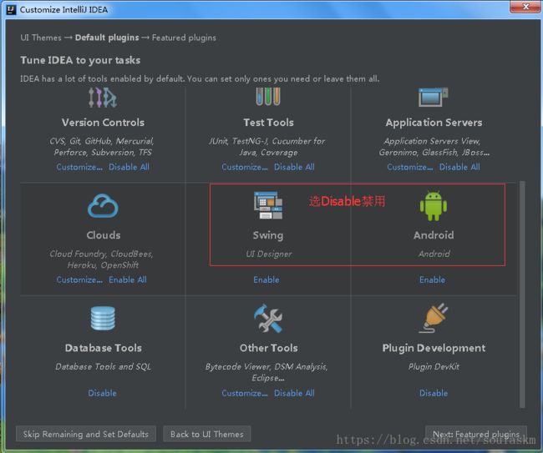
Task: Click the Swing heading
Action: click(268, 235)
